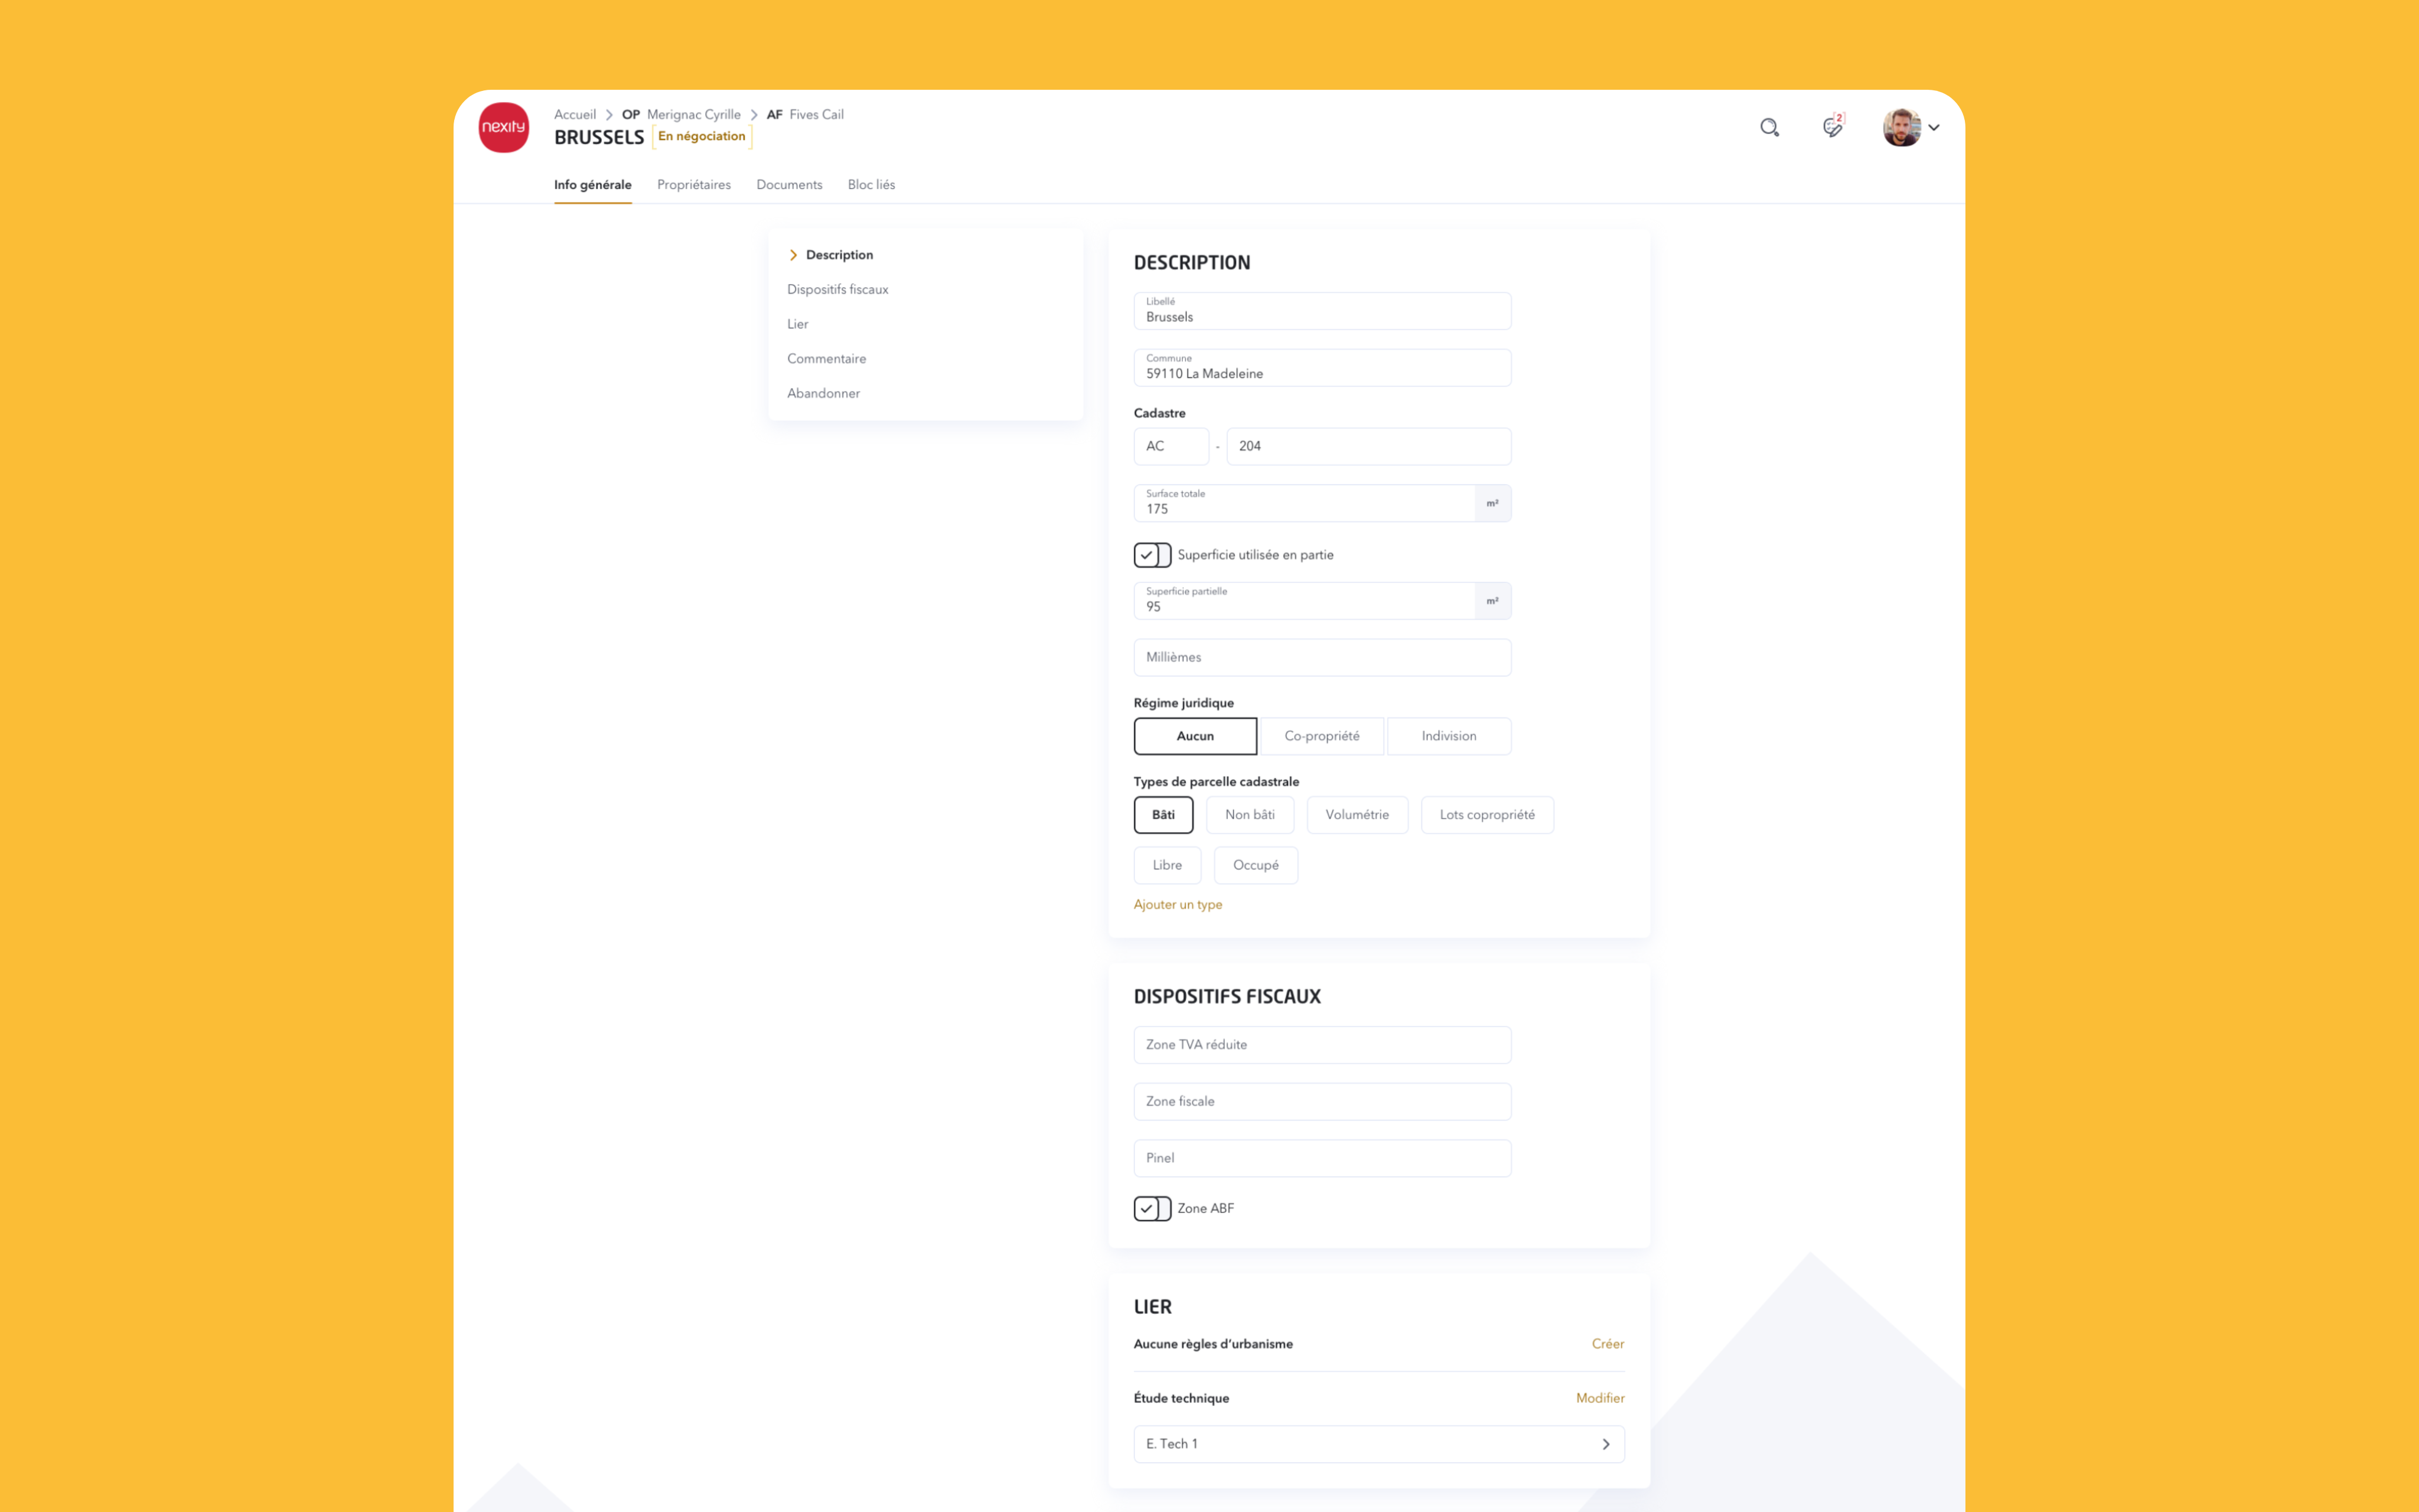Click the m² unit on Superficie partielle
The height and width of the screenshot is (1512, 2419).
(x=1492, y=601)
